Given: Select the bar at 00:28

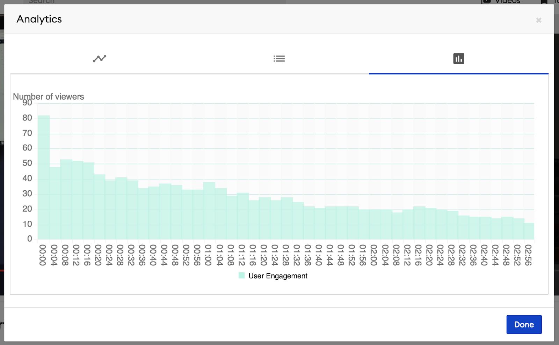Looking at the screenshot, I should coord(121,208).
